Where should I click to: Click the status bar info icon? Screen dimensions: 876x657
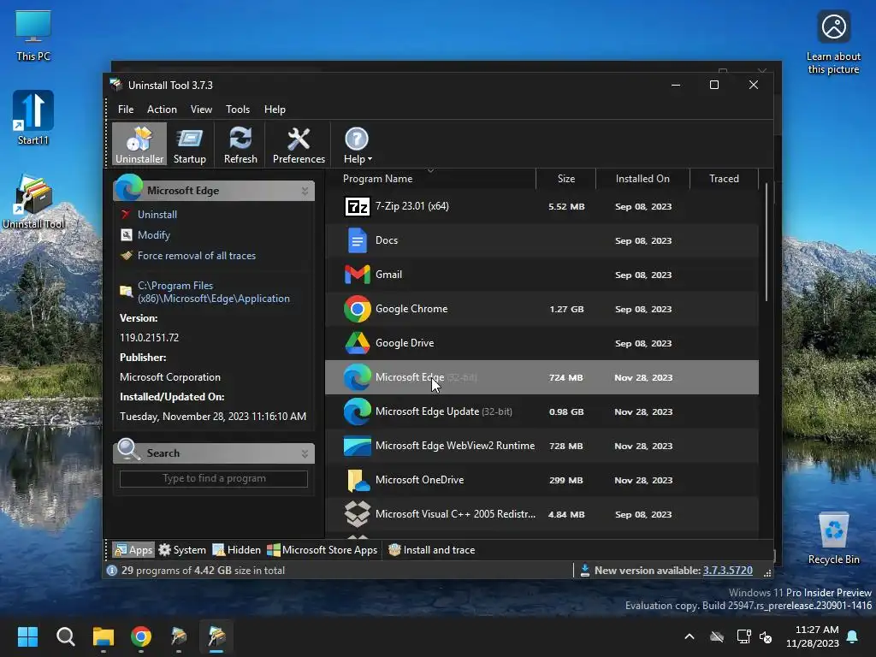point(112,571)
